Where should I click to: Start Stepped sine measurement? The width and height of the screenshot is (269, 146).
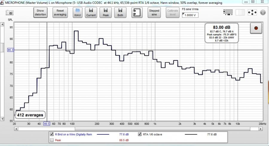pos(154,13)
